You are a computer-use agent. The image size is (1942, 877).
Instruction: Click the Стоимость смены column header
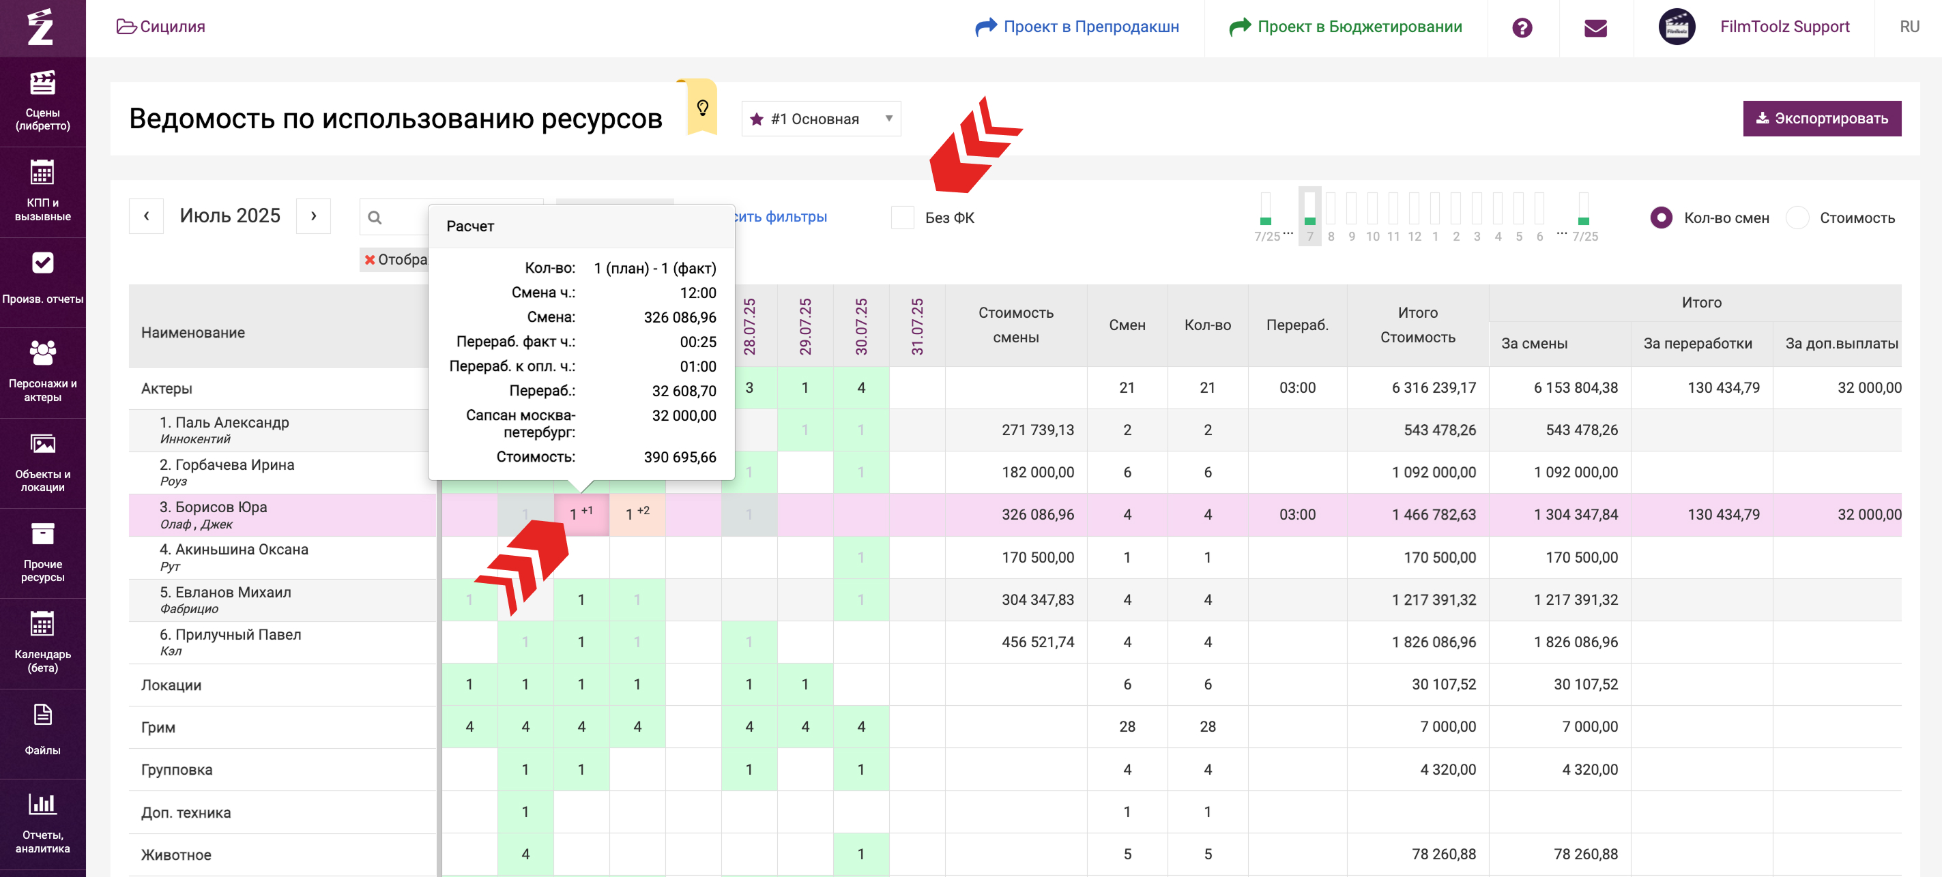1015,325
